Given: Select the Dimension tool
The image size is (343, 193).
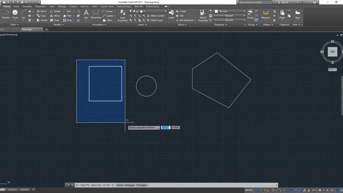Looking at the screenshot, I should pyautogui.click(x=96, y=14).
